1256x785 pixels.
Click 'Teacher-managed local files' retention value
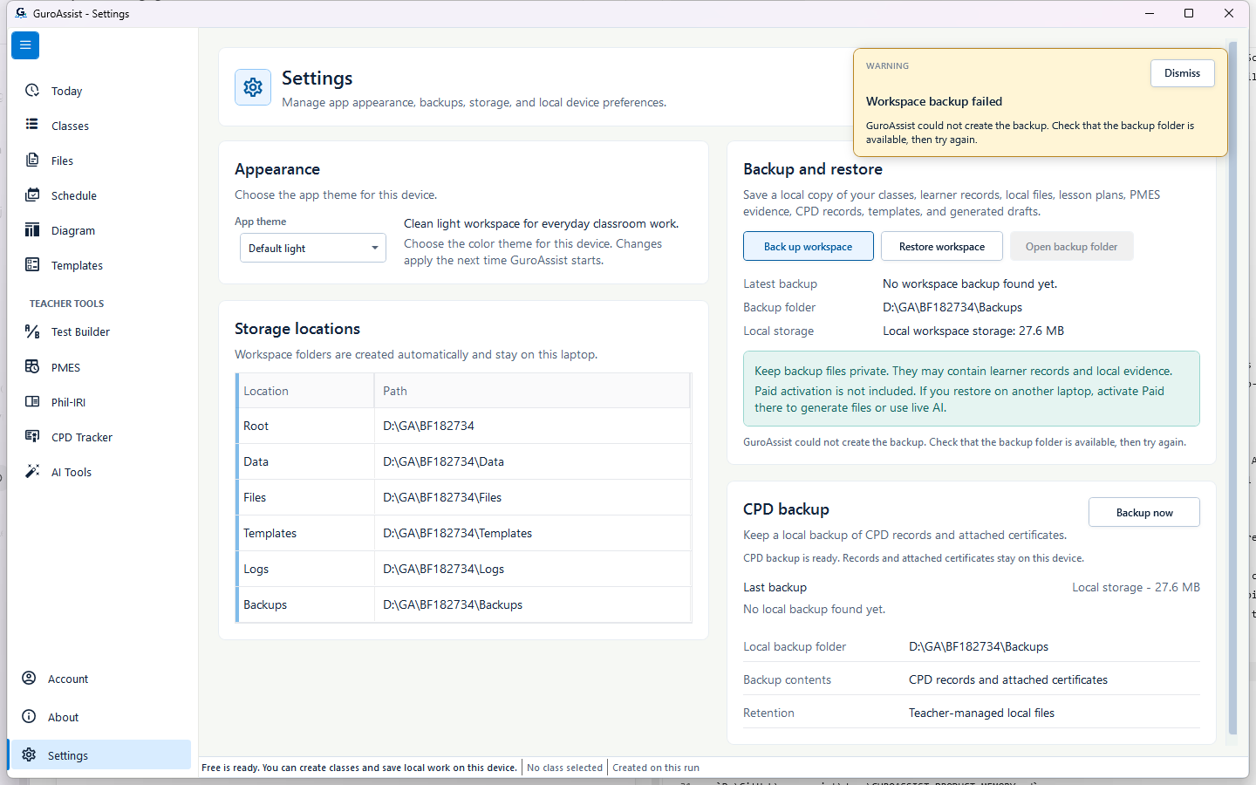(981, 713)
